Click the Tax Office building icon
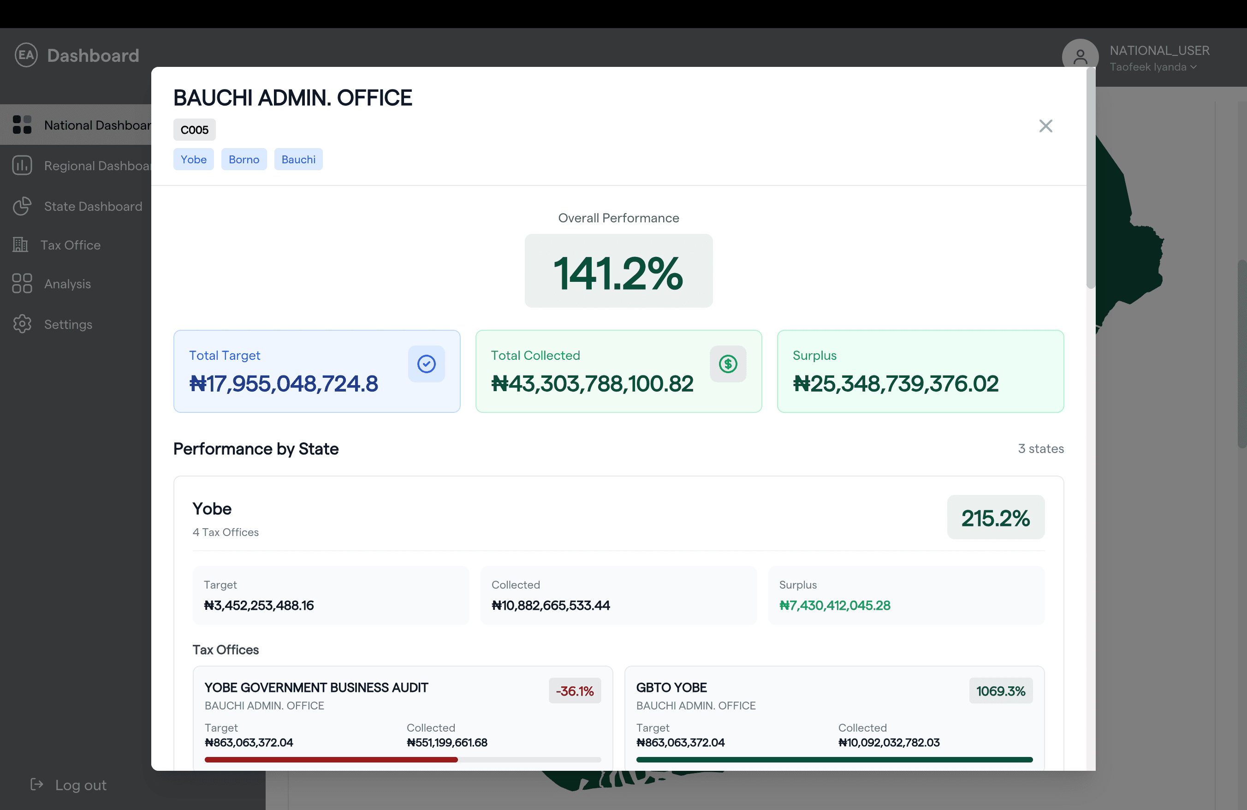 coord(20,244)
